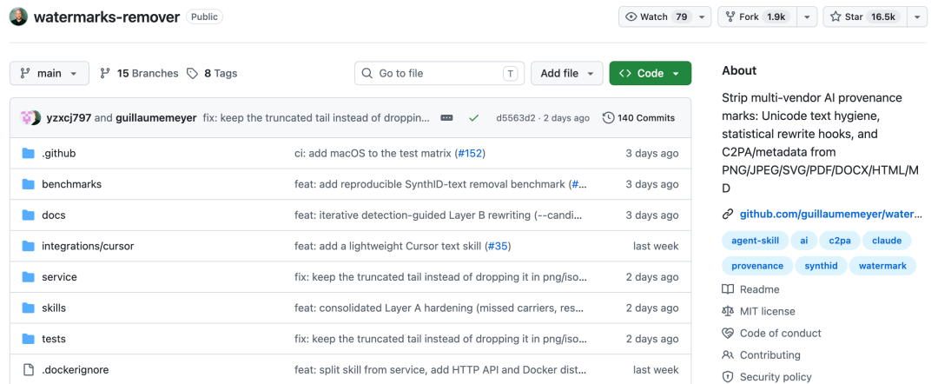This screenshot has width=938, height=384.
Task: Open the latest commit message link
Action: pos(316,118)
